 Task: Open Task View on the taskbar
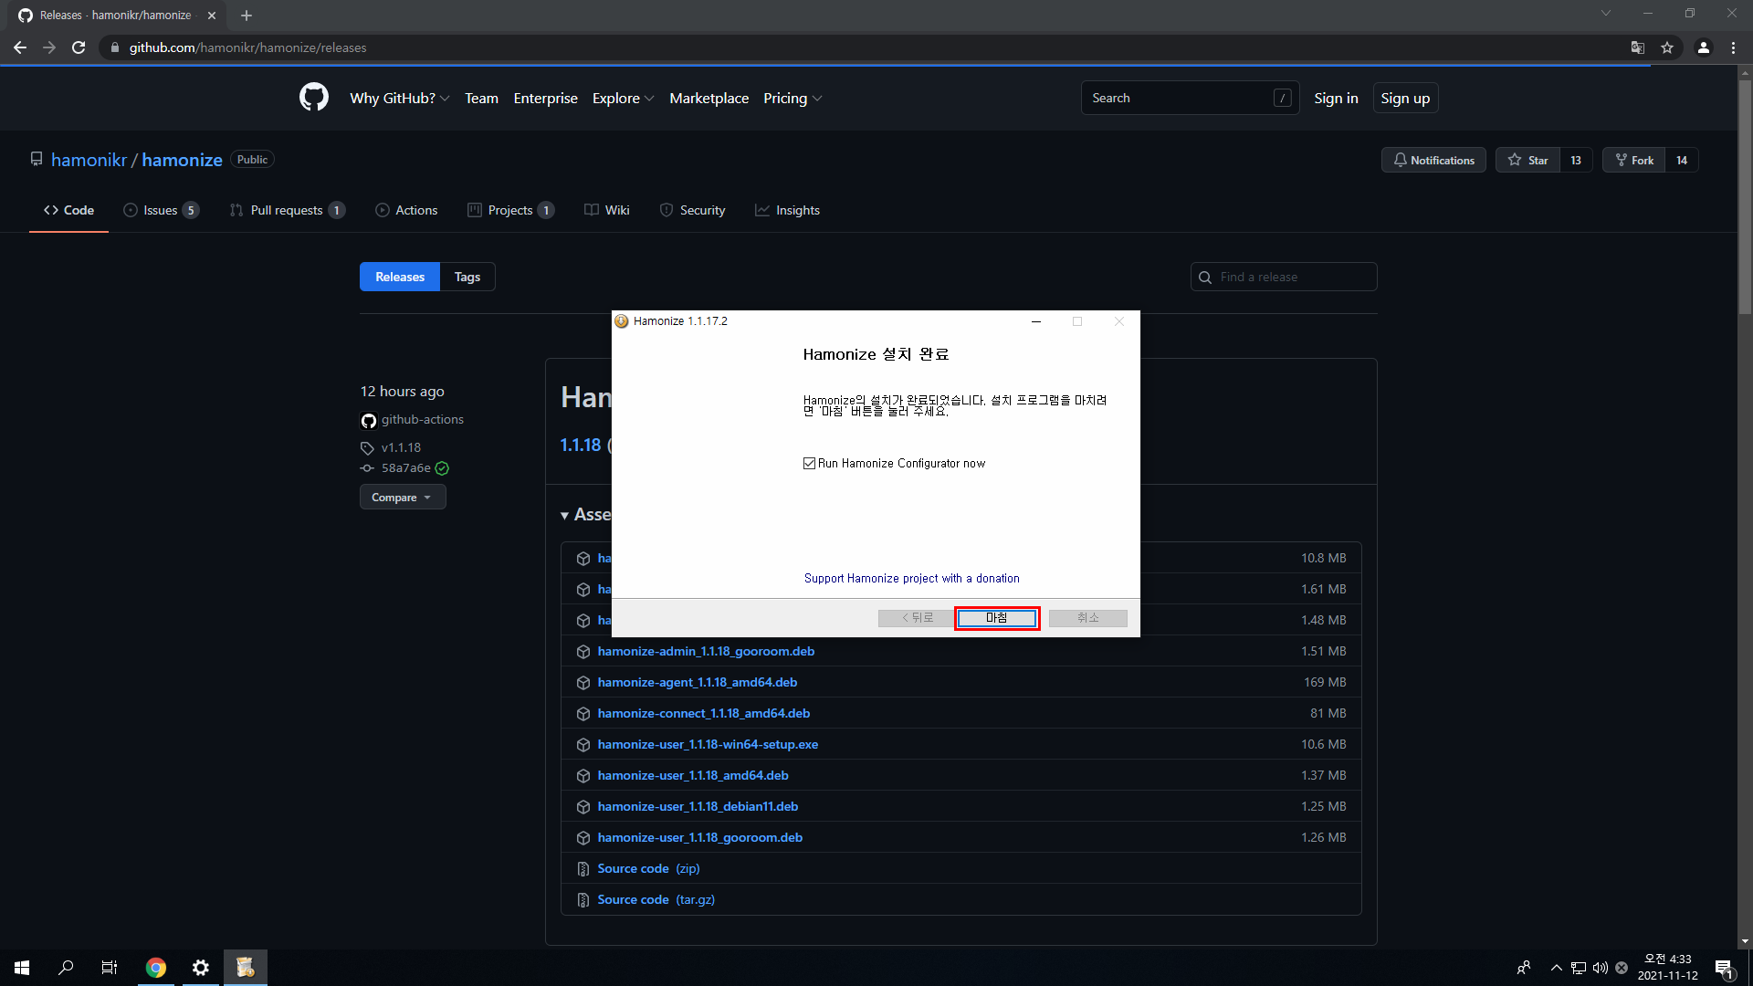pyautogui.click(x=110, y=968)
